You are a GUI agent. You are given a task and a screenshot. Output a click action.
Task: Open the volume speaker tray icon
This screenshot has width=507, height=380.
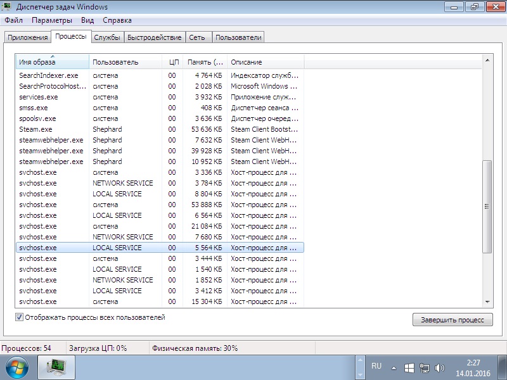click(439, 368)
